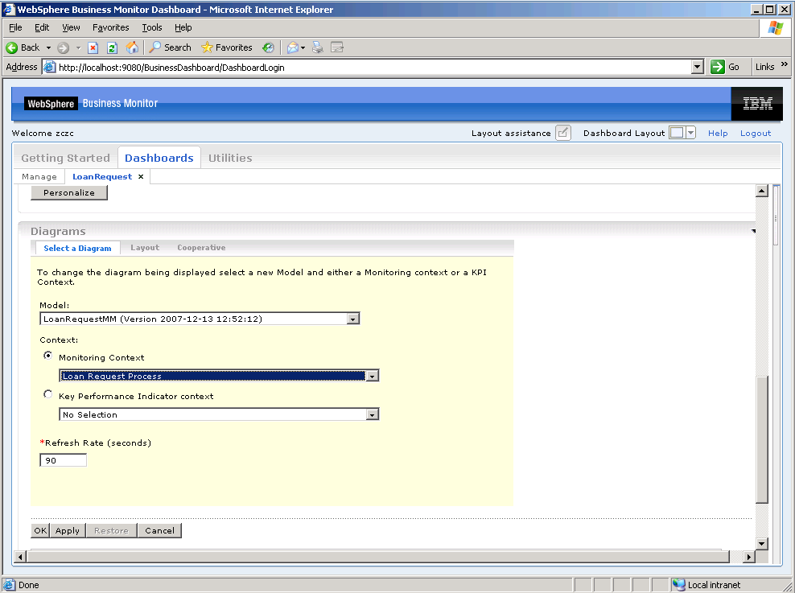
Task: Click the Windows flag logo
Action: tap(775, 28)
